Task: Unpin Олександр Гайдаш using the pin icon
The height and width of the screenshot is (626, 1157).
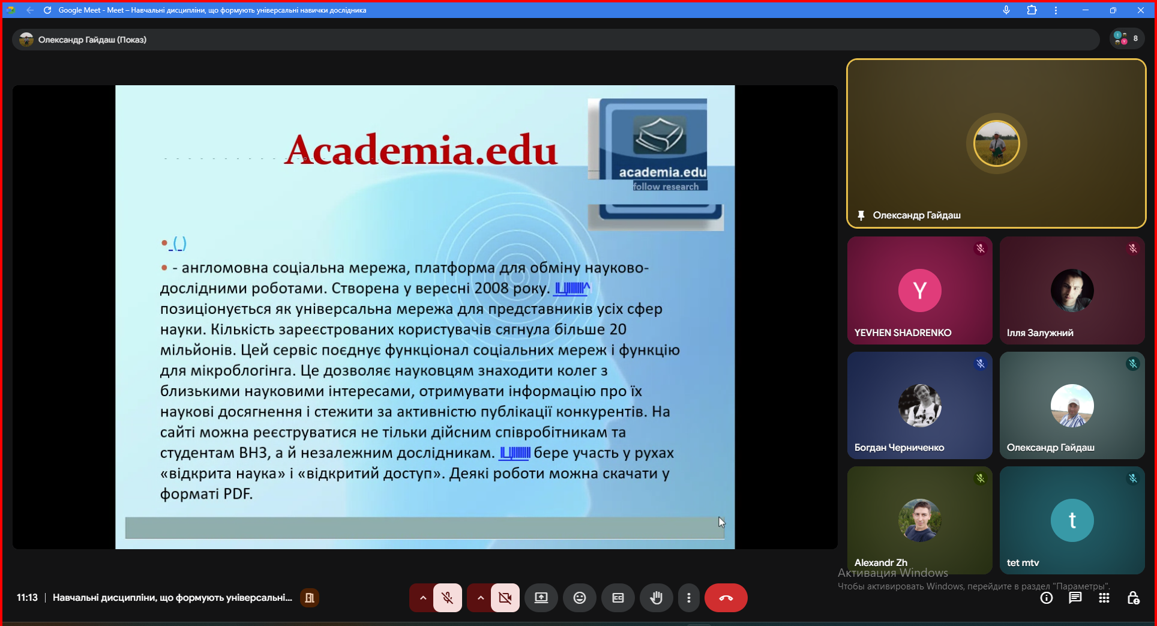Action: pos(861,215)
